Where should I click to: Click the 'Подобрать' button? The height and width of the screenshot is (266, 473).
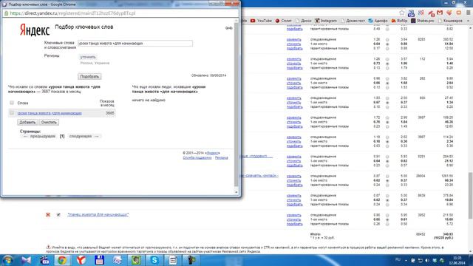click(89, 76)
